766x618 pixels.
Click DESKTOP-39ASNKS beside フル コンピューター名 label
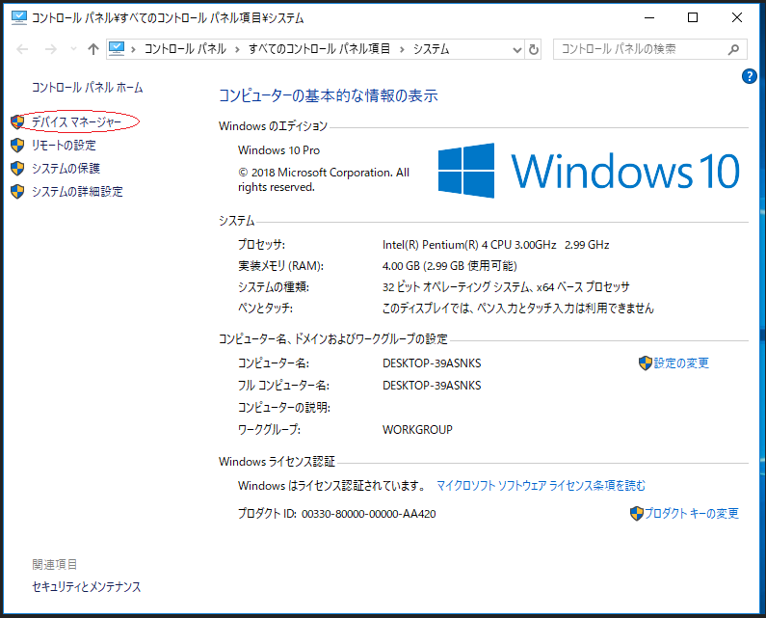[x=432, y=386]
